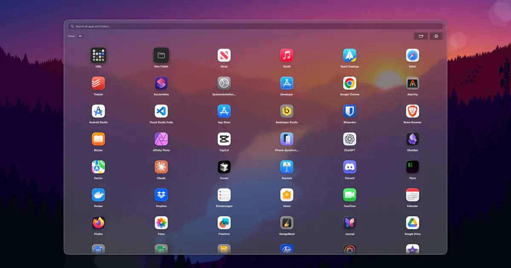Launch the News app

[x=224, y=55]
